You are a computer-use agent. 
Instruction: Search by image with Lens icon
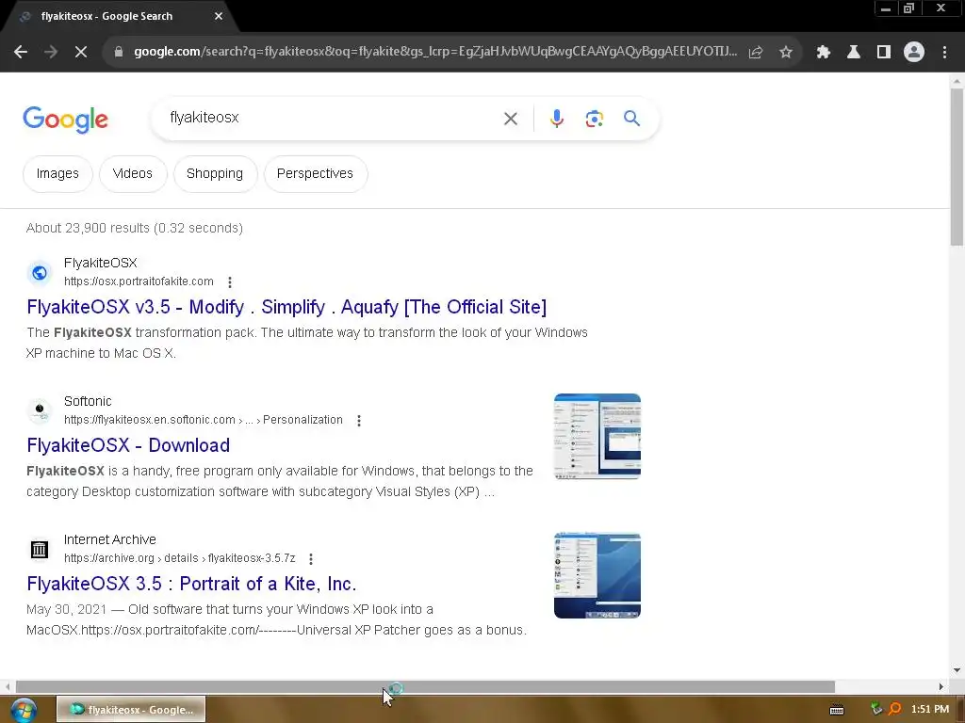[x=594, y=119]
